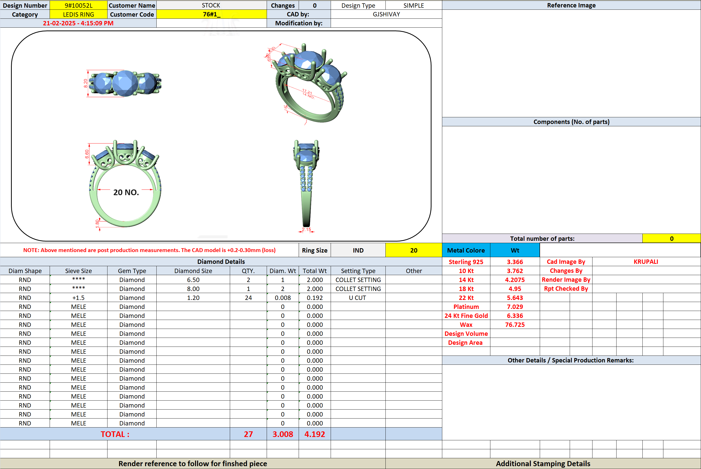Select the diamond size 6.50 cell

193,280
